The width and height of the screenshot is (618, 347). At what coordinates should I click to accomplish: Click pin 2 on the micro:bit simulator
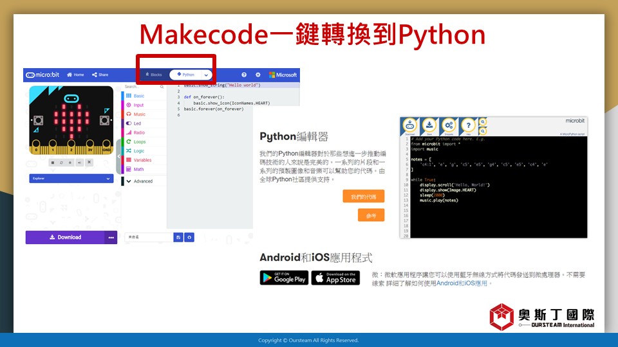click(71, 147)
